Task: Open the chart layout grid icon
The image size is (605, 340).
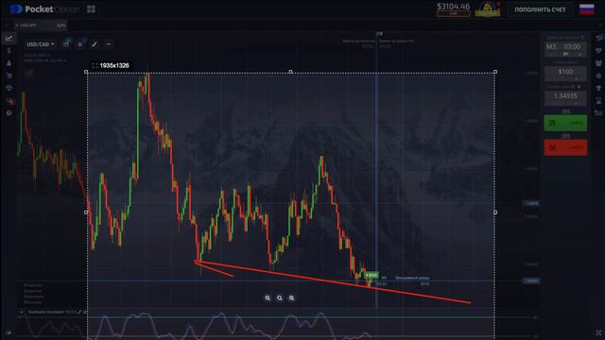Action: (91, 9)
